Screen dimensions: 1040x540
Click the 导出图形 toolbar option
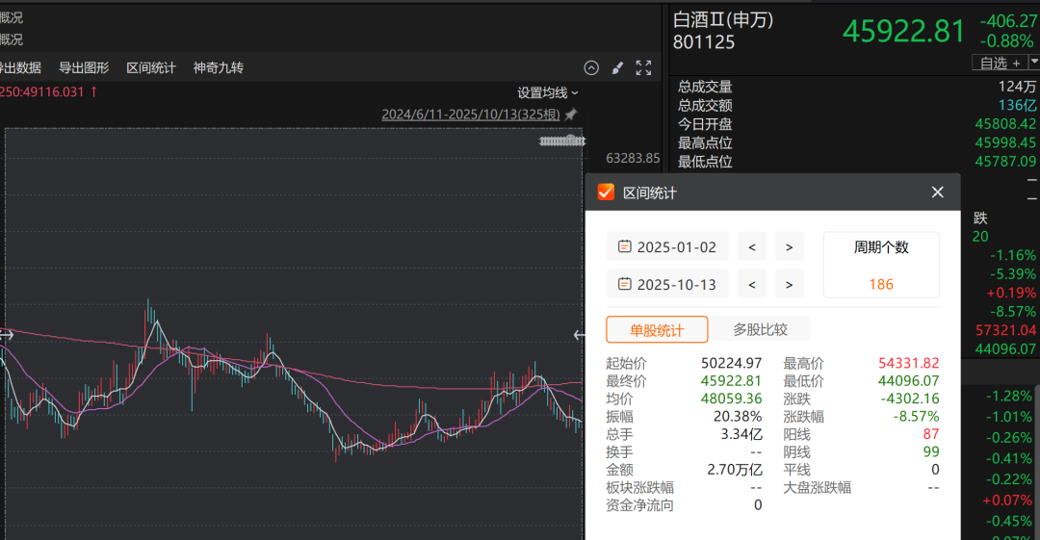click(x=84, y=67)
